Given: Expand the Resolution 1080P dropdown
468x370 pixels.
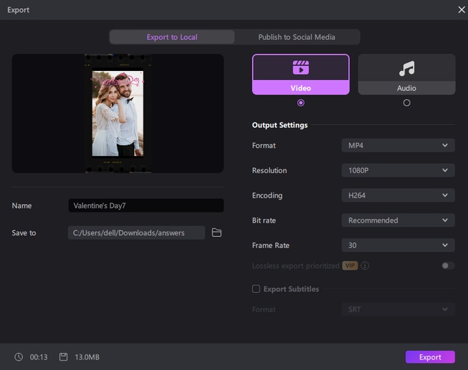Looking at the screenshot, I should point(398,170).
